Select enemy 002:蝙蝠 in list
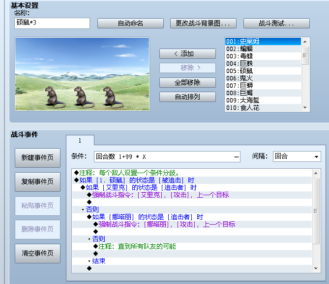 point(263,49)
